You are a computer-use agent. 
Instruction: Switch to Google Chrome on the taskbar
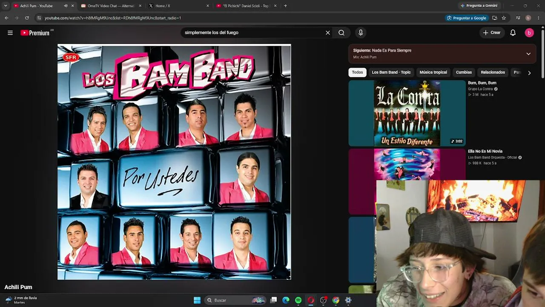coord(336,300)
